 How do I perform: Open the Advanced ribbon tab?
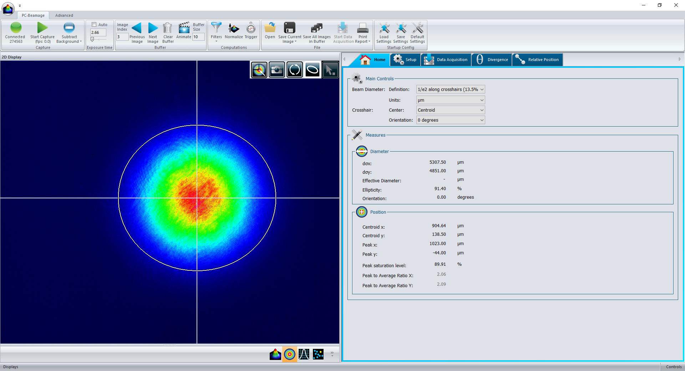64,15
